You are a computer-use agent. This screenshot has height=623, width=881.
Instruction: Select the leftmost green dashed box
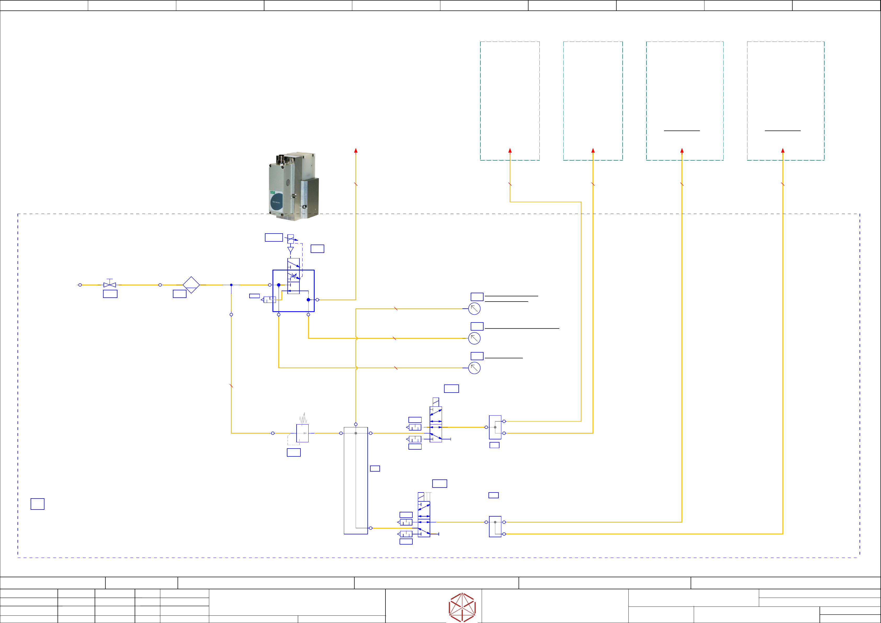pos(510,101)
